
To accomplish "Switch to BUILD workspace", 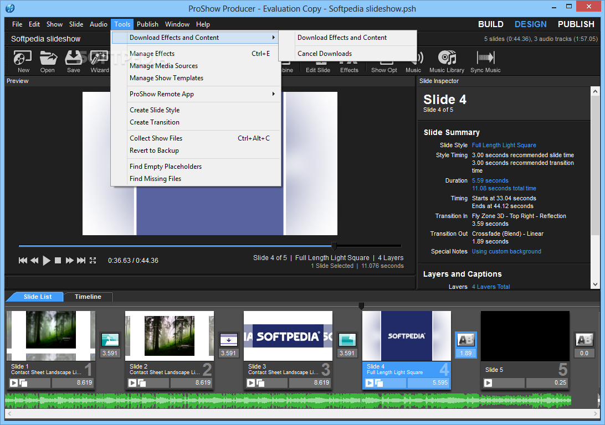I will click(491, 24).
